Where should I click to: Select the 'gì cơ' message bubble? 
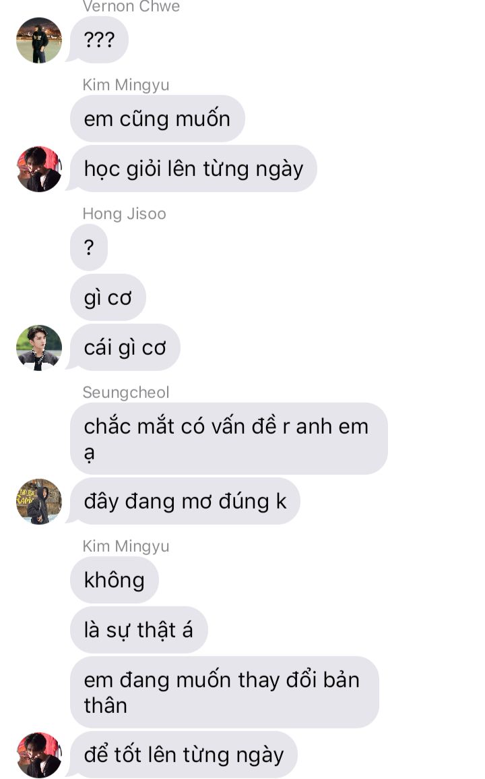(108, 297)
